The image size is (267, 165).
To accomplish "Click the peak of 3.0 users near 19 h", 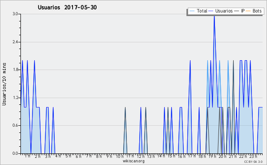I will tap(214, 16).
